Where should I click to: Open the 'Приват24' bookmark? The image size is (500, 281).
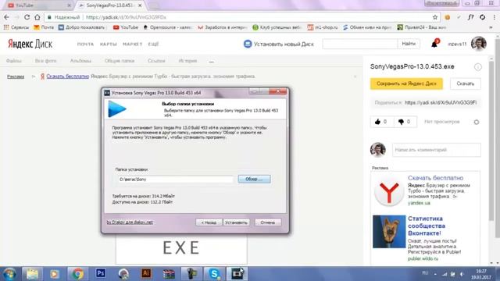tap(422, 27)
